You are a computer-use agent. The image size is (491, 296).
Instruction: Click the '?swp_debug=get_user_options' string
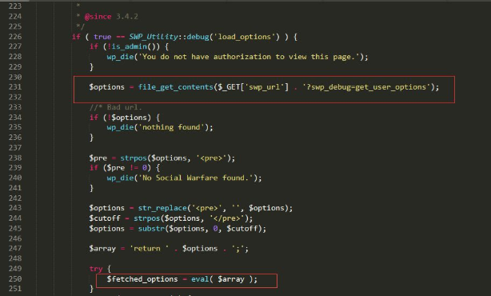(x=366, y=87)
